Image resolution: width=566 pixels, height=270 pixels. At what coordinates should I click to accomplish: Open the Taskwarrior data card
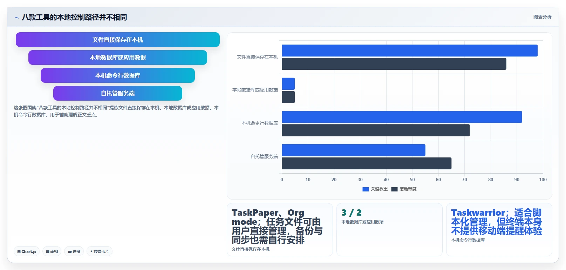point(499,230)
